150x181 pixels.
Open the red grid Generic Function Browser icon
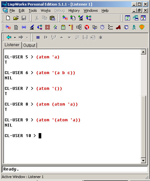[47, 27]
